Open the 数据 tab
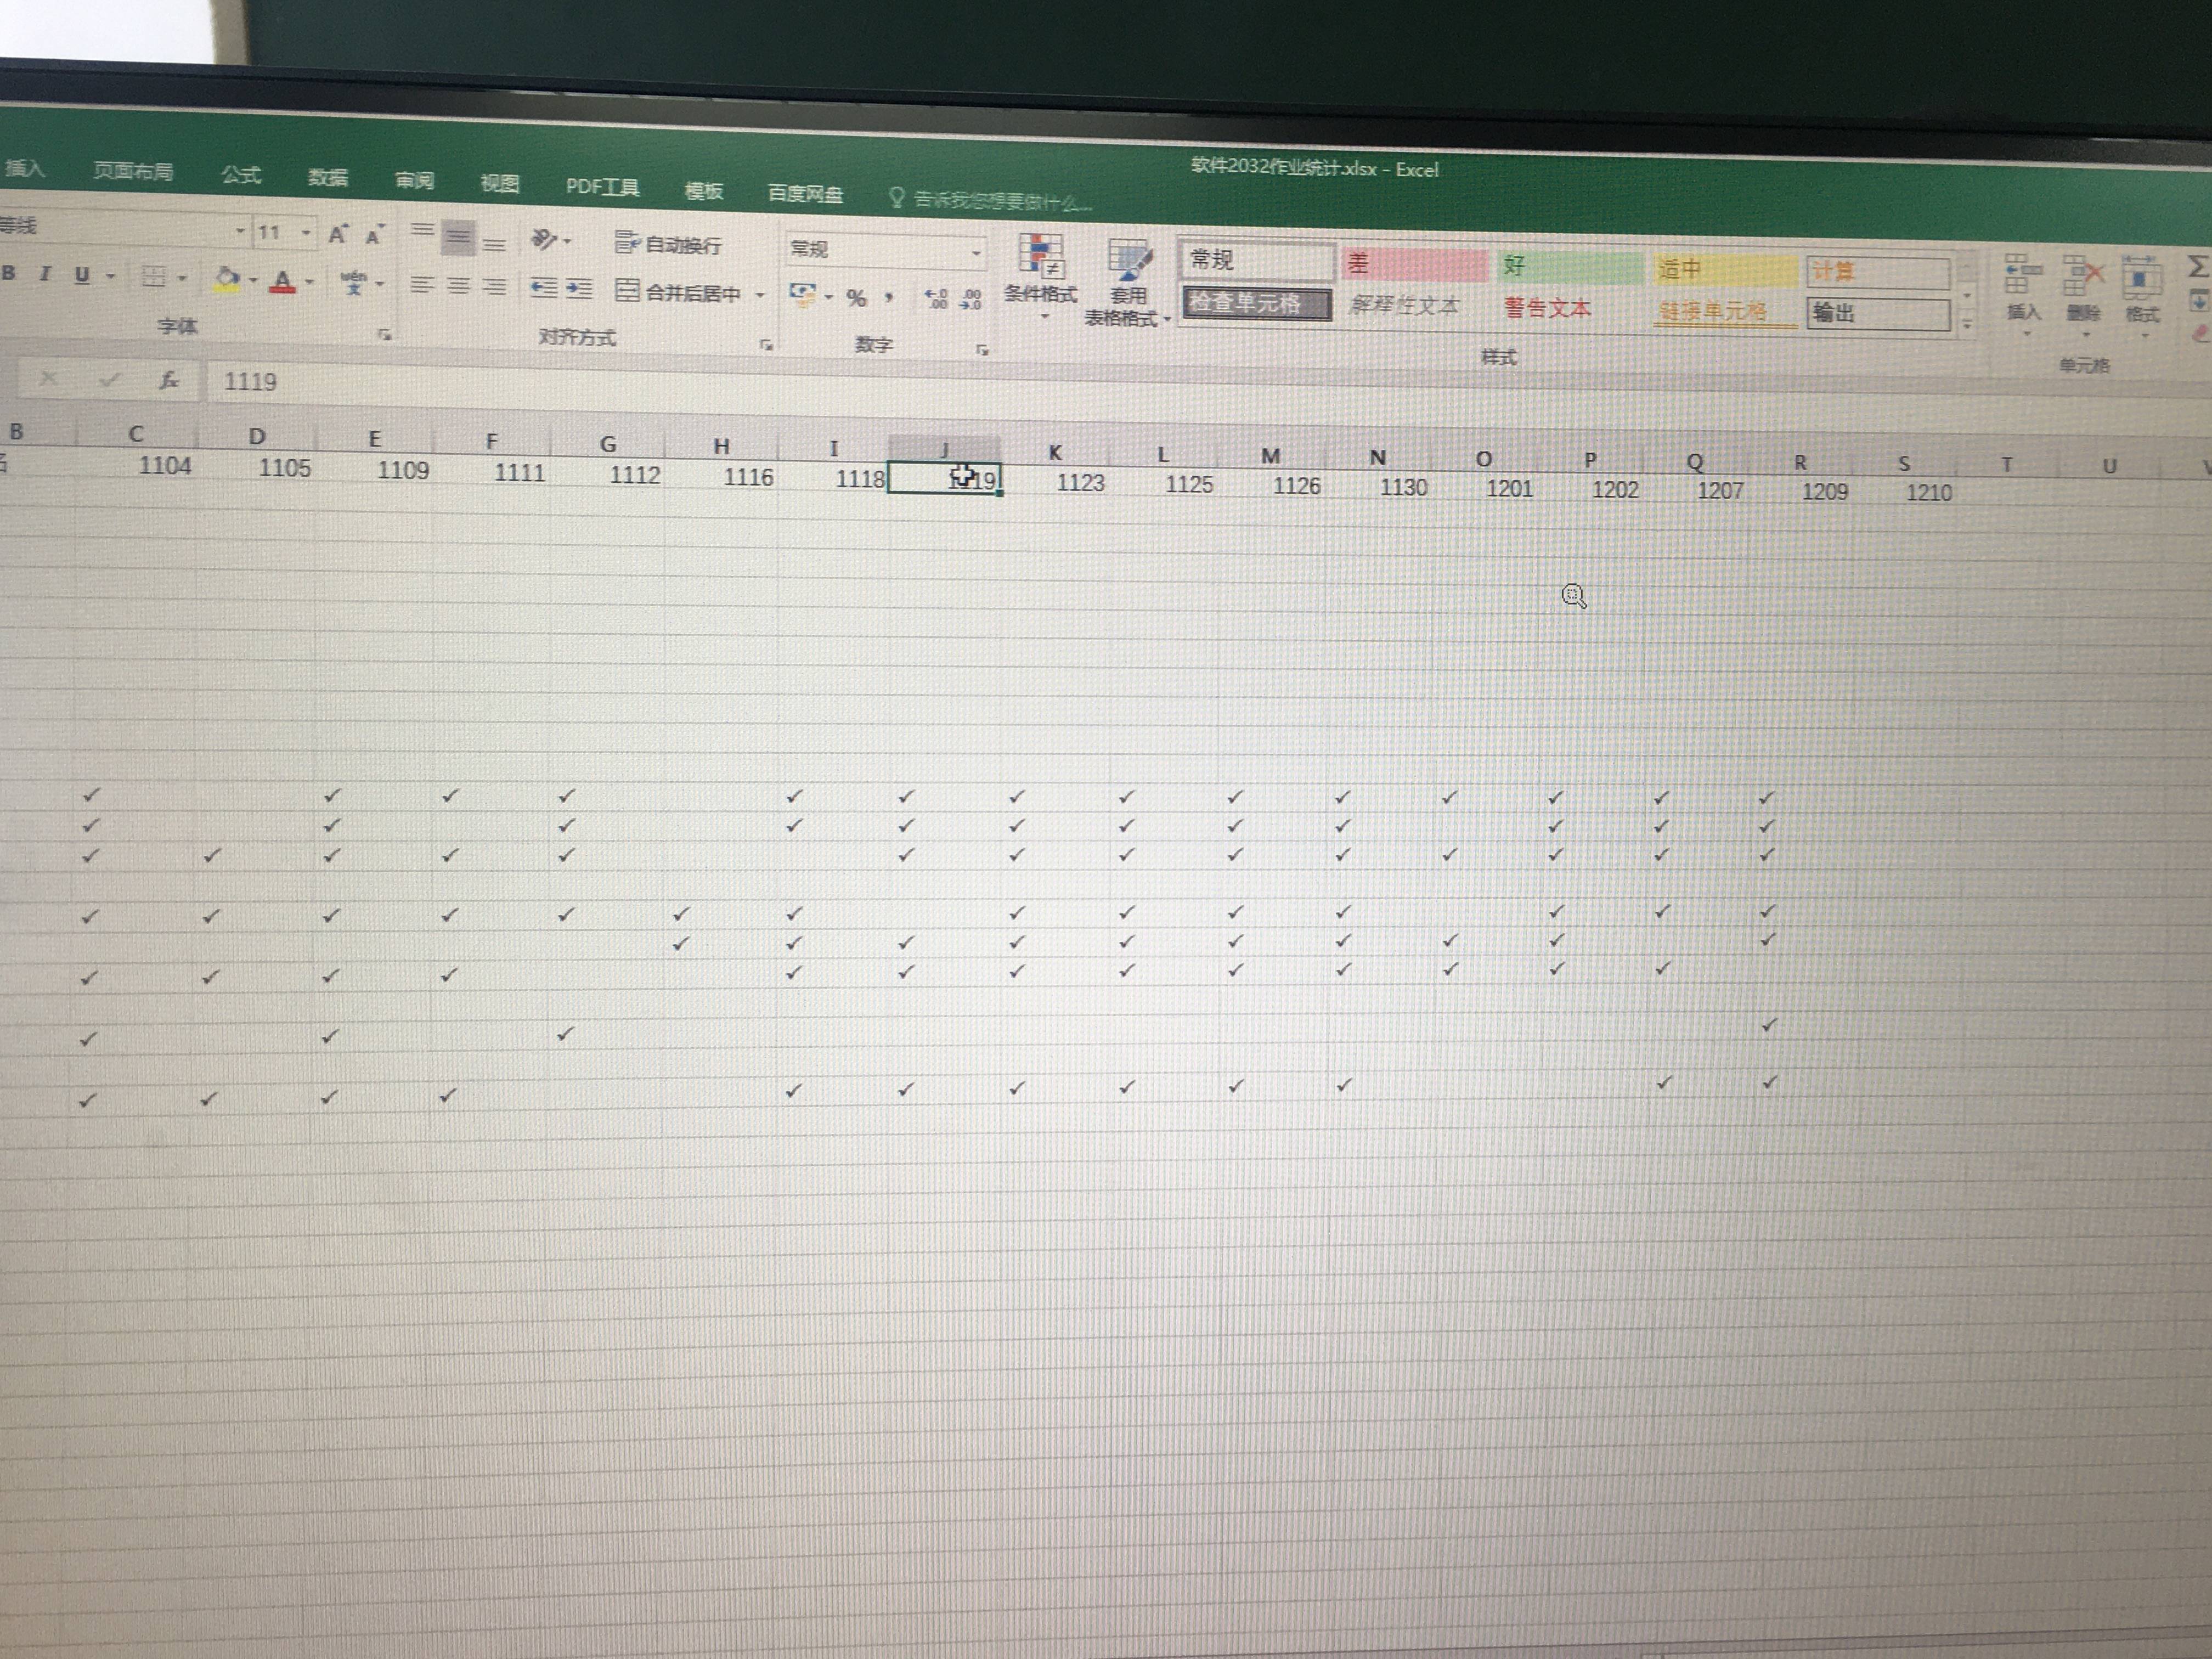Image resolution: width=2212 pixels, height=1659 pixels. tap(328, 178)
